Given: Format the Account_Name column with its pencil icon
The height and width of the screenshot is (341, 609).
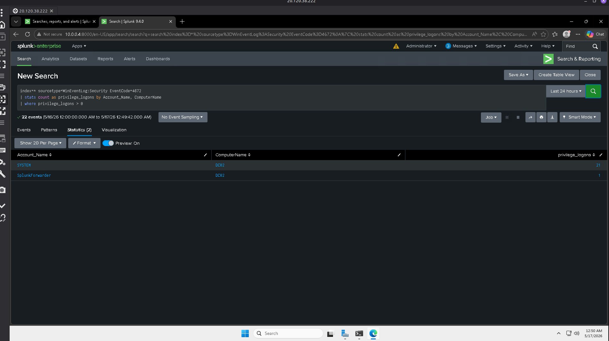Looking at the screenshot, I should (206, 155).
